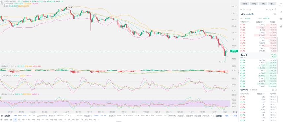Open order book settings gear icon
The width and height of the screenshot is (284, 122).
click(x=275, y=9)
